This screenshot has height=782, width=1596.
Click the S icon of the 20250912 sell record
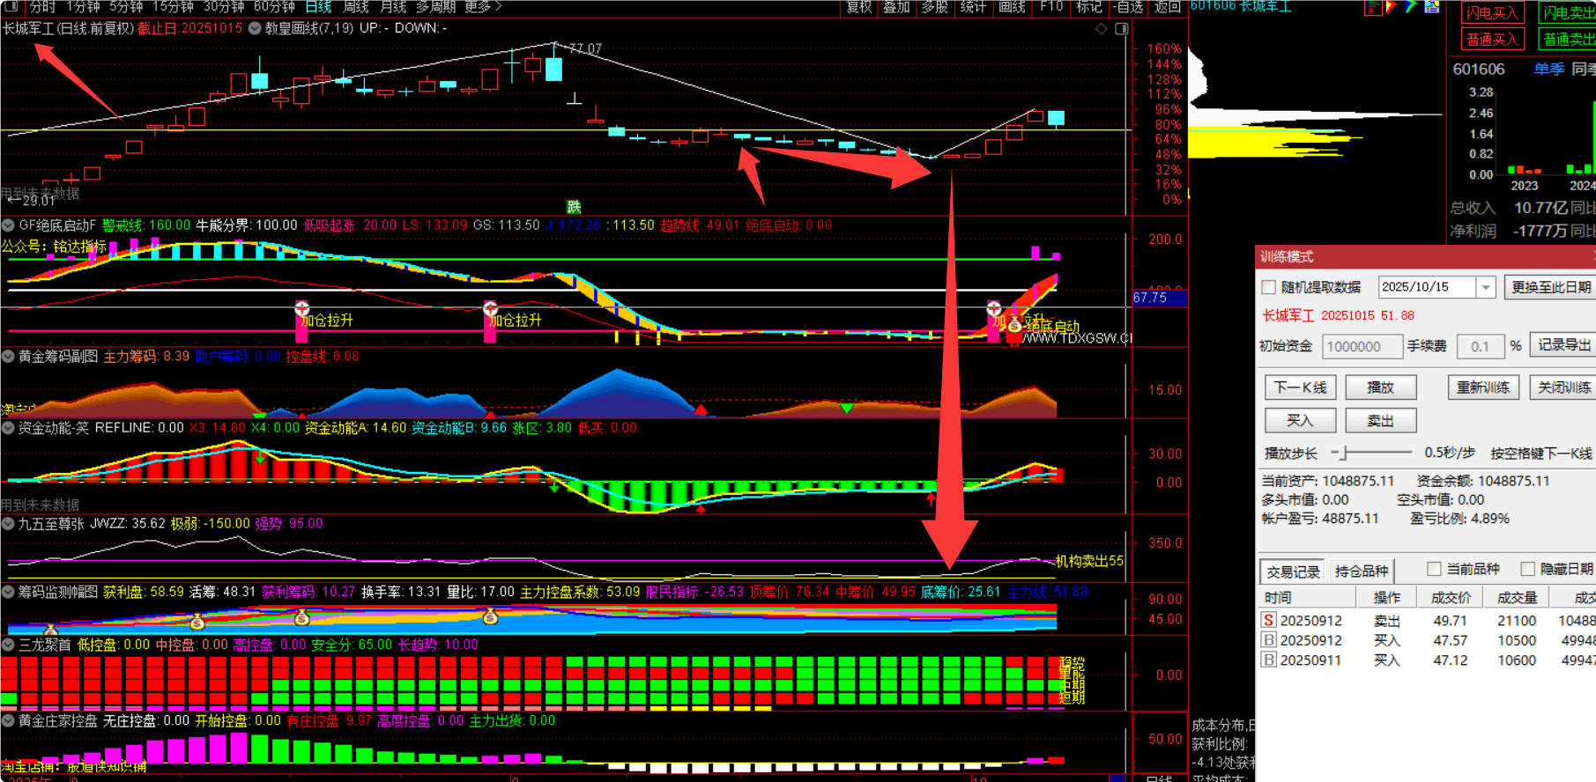coord(1268,621)
